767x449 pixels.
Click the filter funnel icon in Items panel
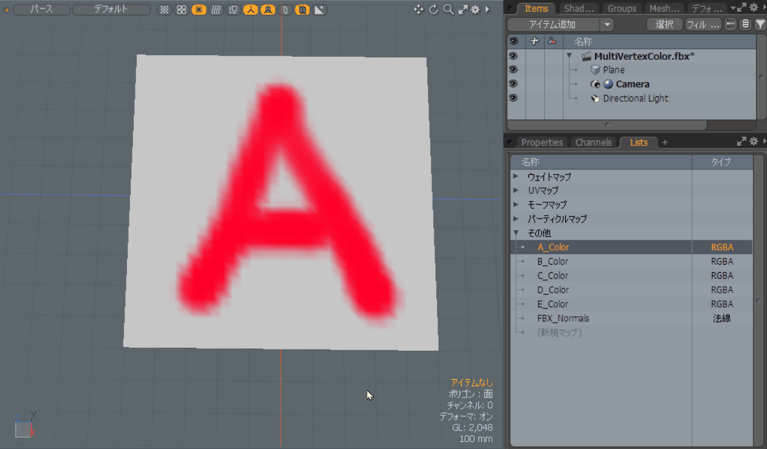click(760, 25)
